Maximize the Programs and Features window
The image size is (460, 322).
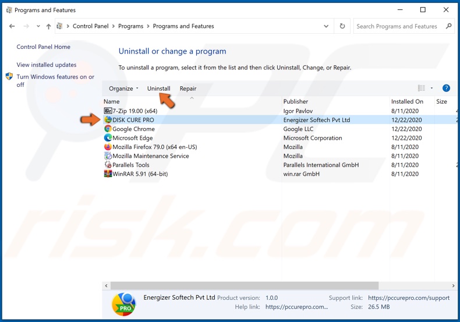coord(423,10)
